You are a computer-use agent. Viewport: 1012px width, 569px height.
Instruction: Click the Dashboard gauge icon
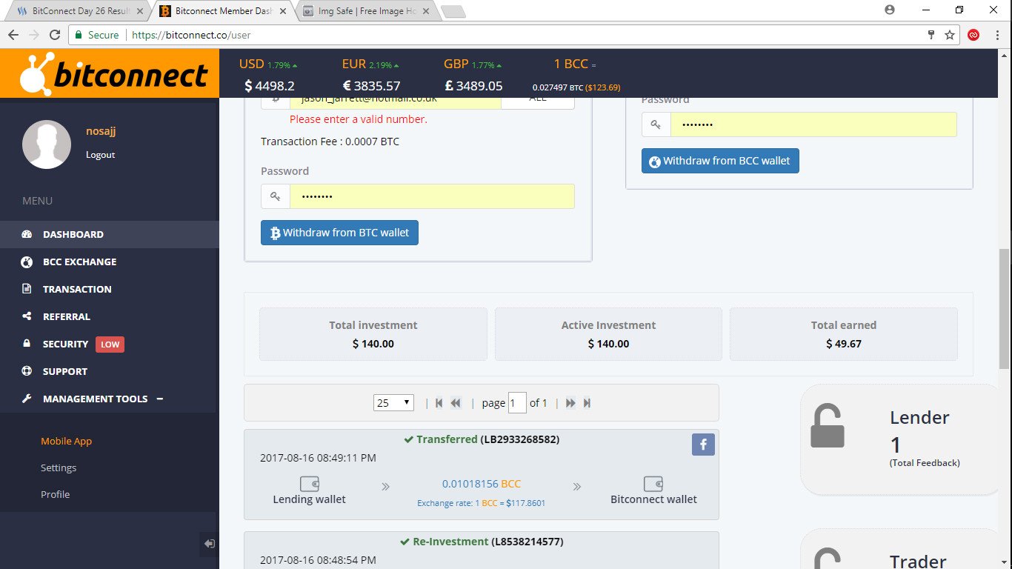pyautogui.click(x=27, y=234)
